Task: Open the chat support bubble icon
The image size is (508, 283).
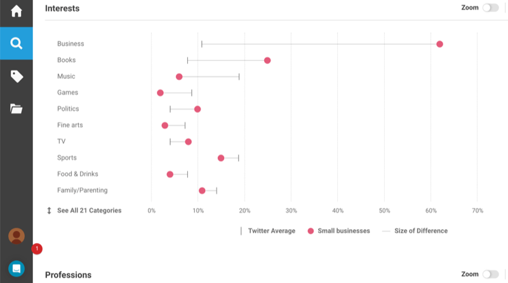Action: pos(17,268)
